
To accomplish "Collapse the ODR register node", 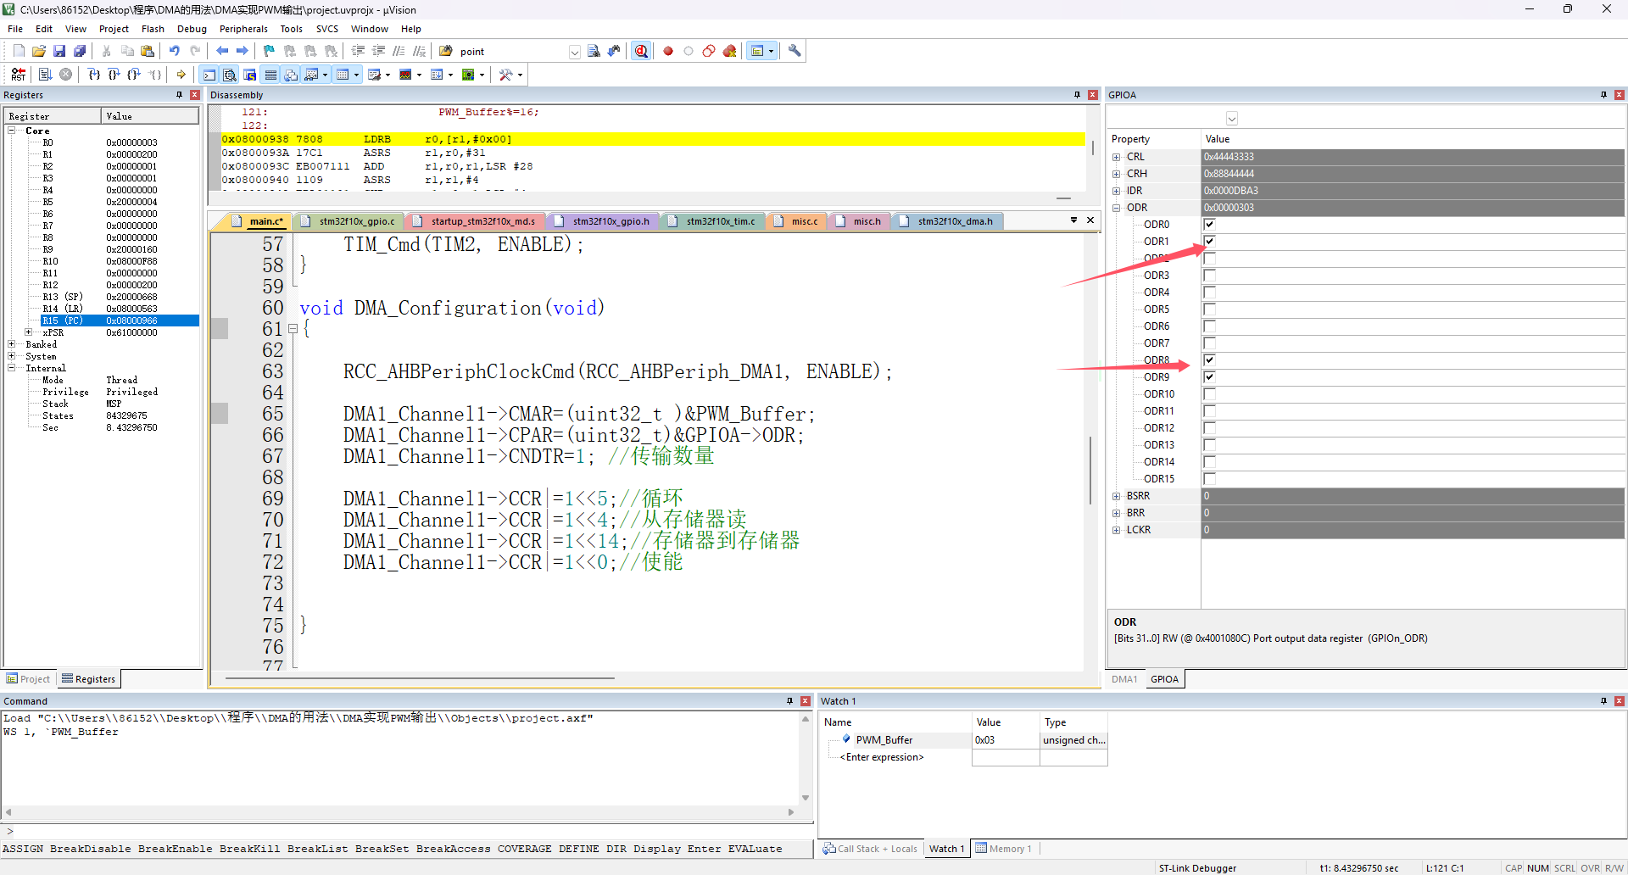I will point(1117,208).
